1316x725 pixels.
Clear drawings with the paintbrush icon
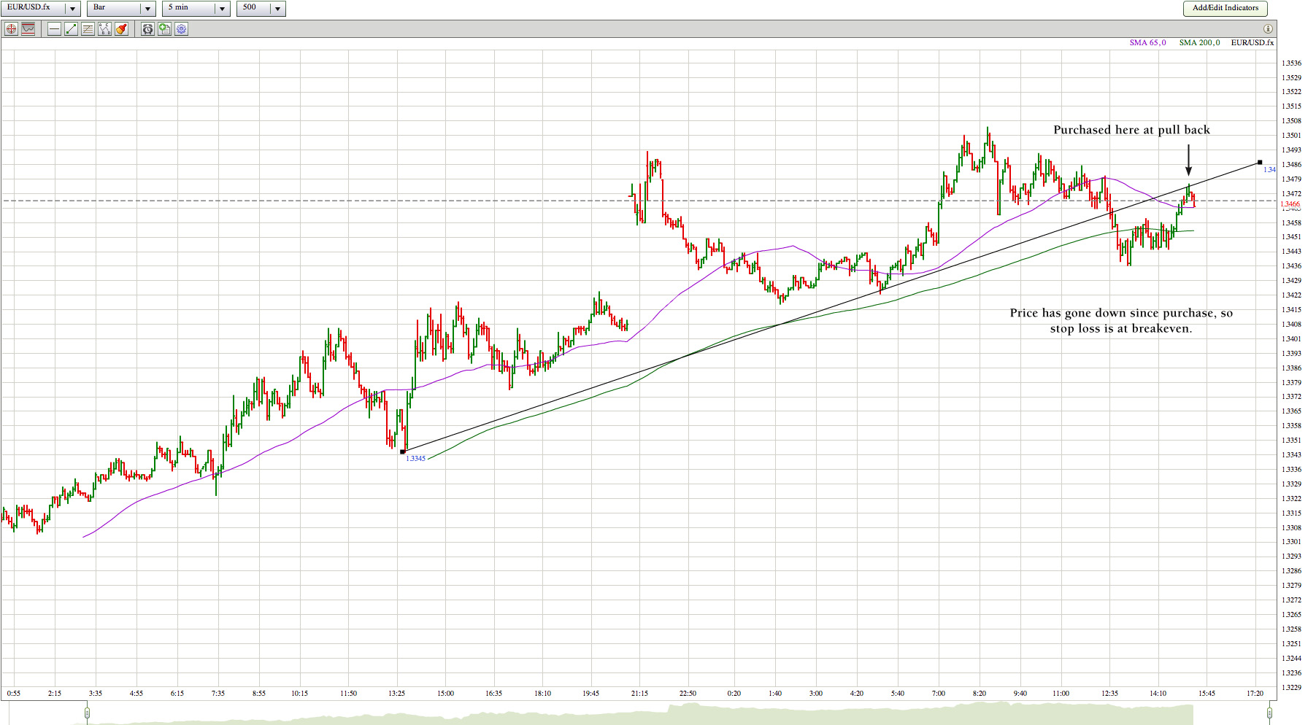click(x=121, y=29)
